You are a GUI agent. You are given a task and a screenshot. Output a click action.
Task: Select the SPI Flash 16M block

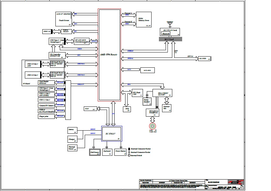[137, 93]
